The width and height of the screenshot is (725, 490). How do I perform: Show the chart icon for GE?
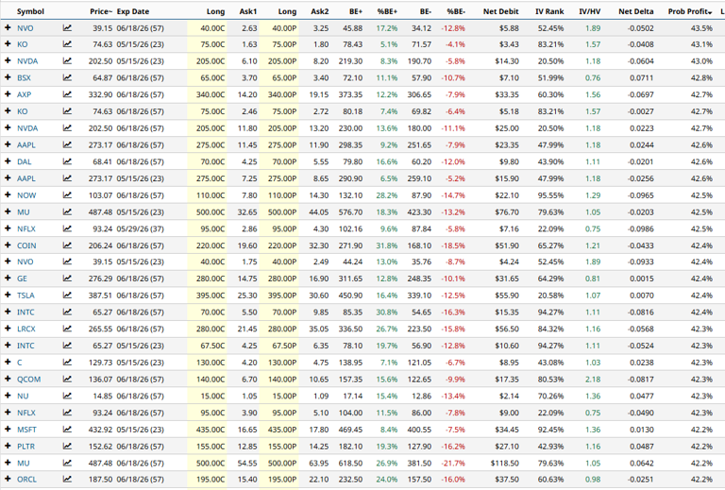pos(67,279)
